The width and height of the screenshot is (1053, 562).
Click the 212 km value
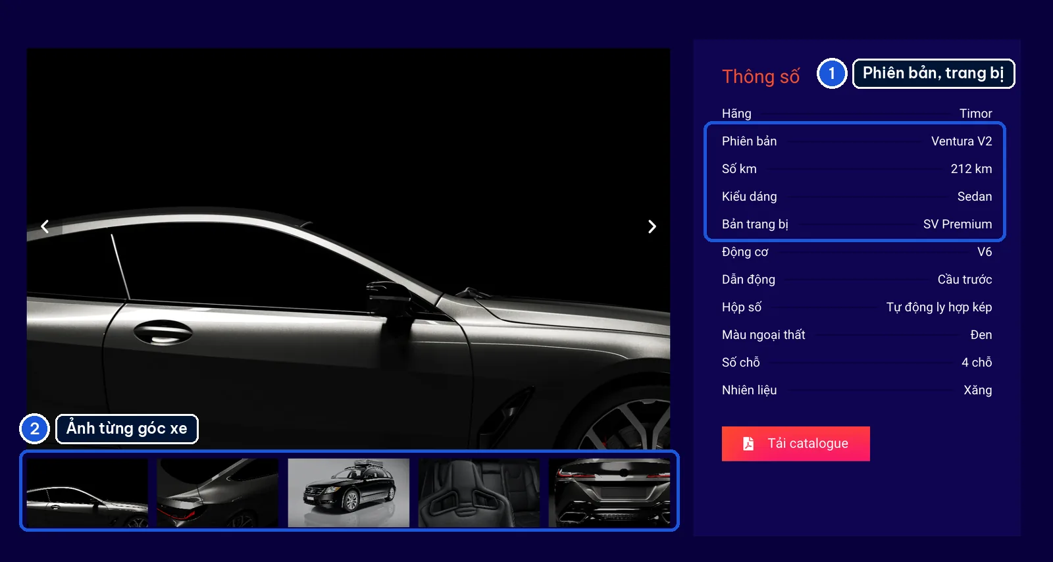coord(971,168)
